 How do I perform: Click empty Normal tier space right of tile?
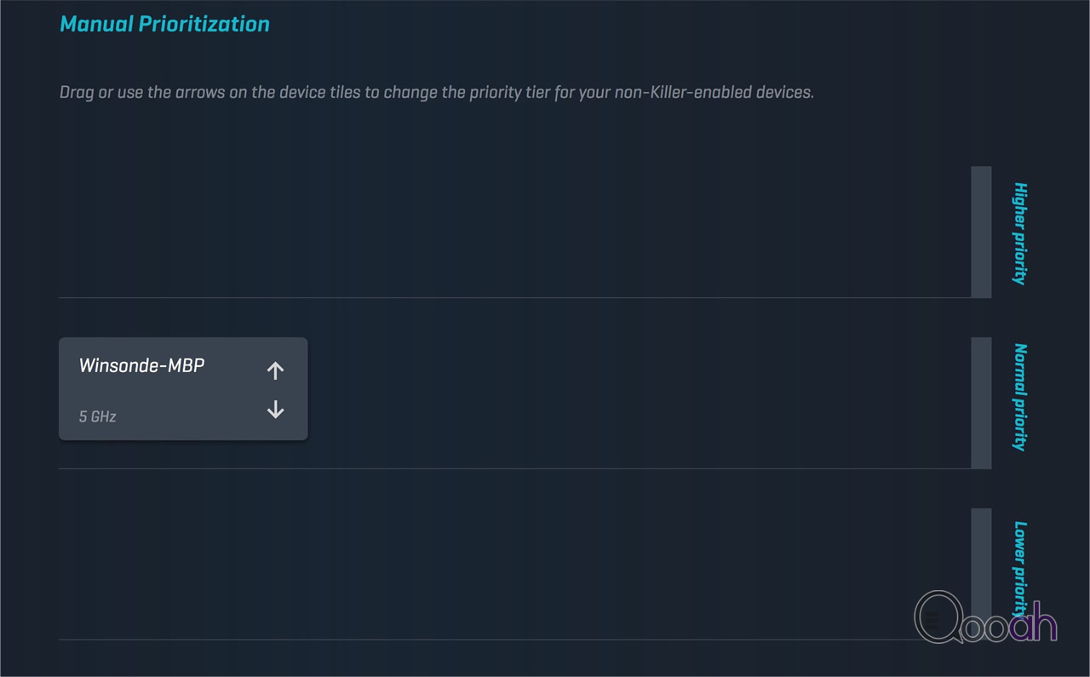pyautogui.click(x=639, y=403)
